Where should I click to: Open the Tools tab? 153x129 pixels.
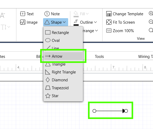coord(99,57)
